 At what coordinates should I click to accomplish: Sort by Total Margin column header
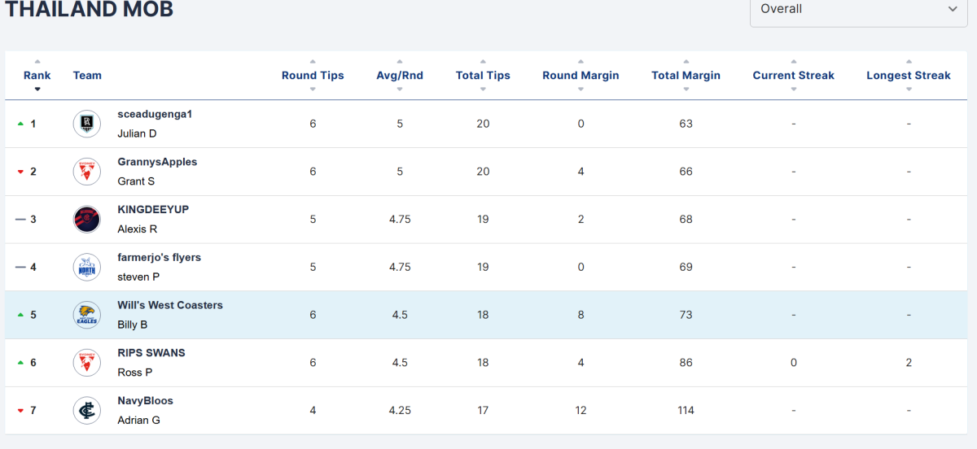tap(686, 76)
